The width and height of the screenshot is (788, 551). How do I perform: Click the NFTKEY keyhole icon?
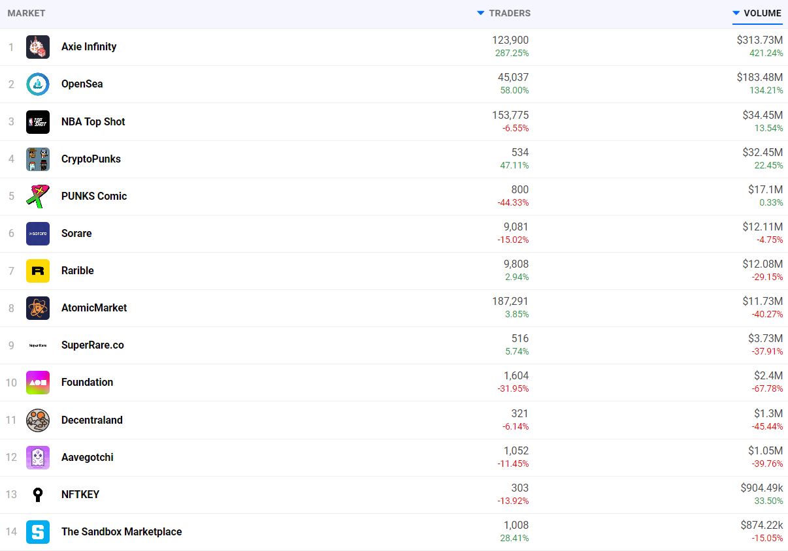(x=38, y=495)
